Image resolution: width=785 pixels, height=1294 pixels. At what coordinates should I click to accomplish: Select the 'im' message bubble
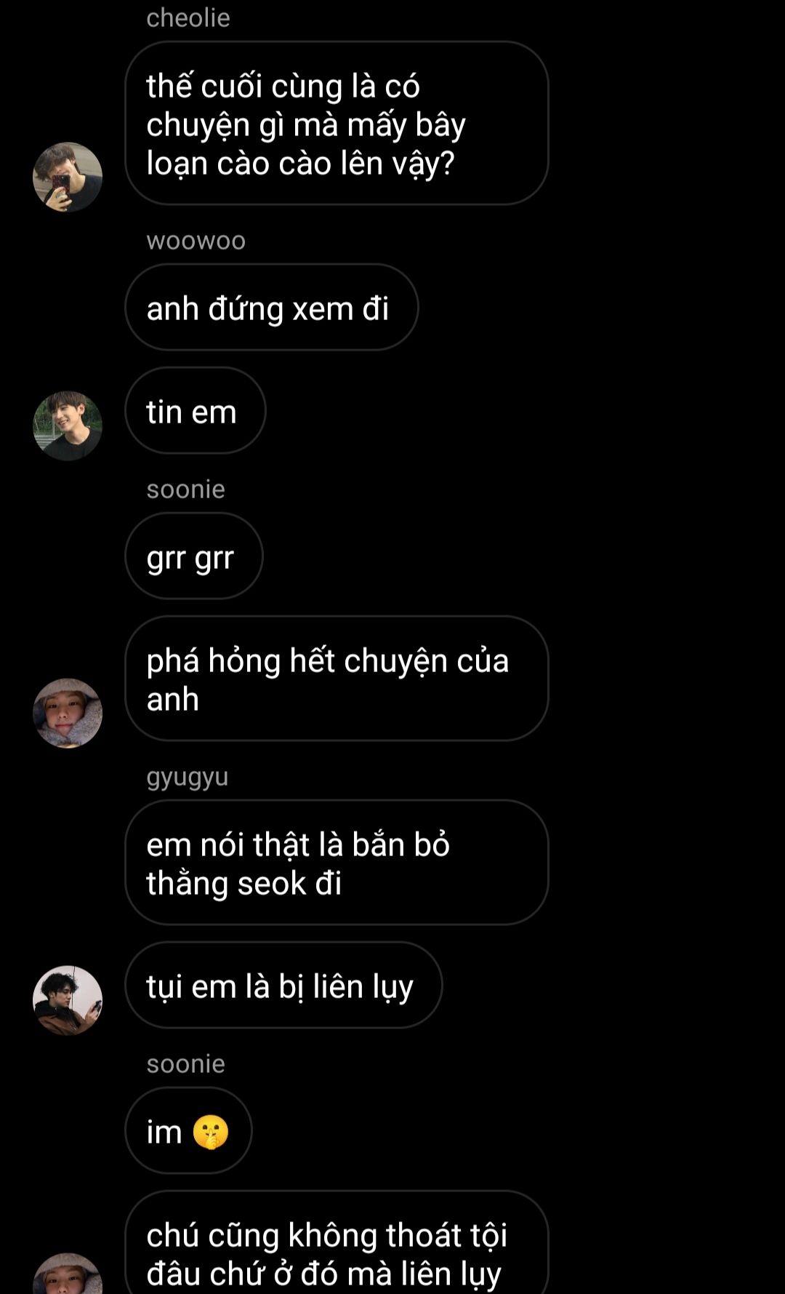pyautogui.click(x=189, y=1130)
